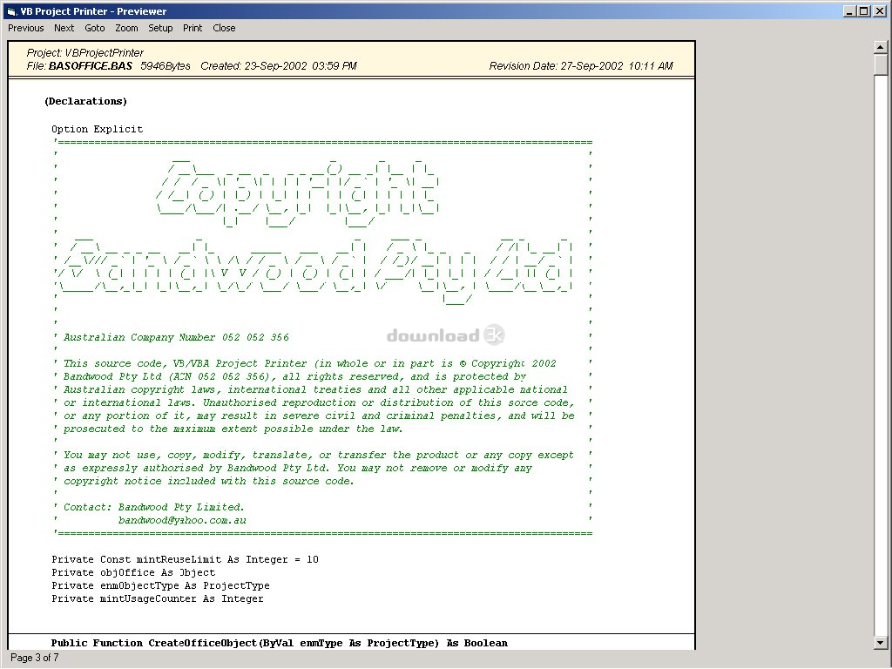Click the '(Declarations)' heading
Screen dimensions: 892x669
click(x=86, y=101)
